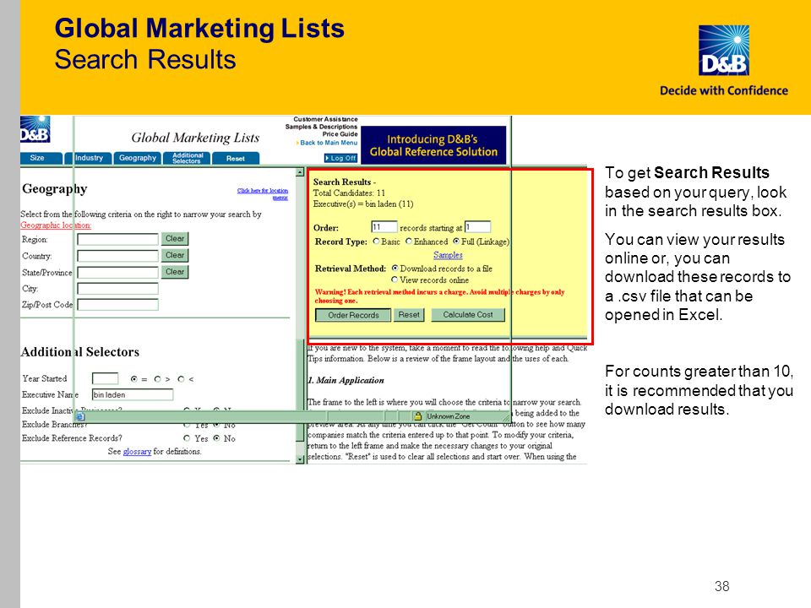Open the Samples link in search results
This screenshot has width=811, height=608.
coord(448,255)
